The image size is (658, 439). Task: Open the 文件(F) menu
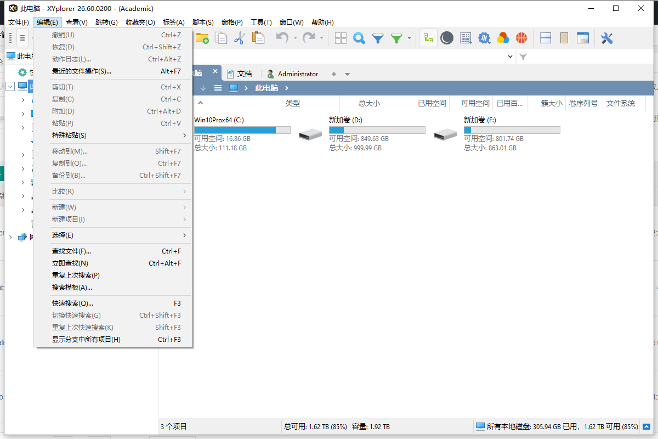point(19,22)
